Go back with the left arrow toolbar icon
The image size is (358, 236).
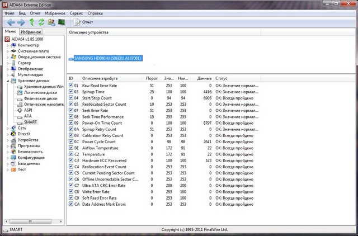pos(11,22)
